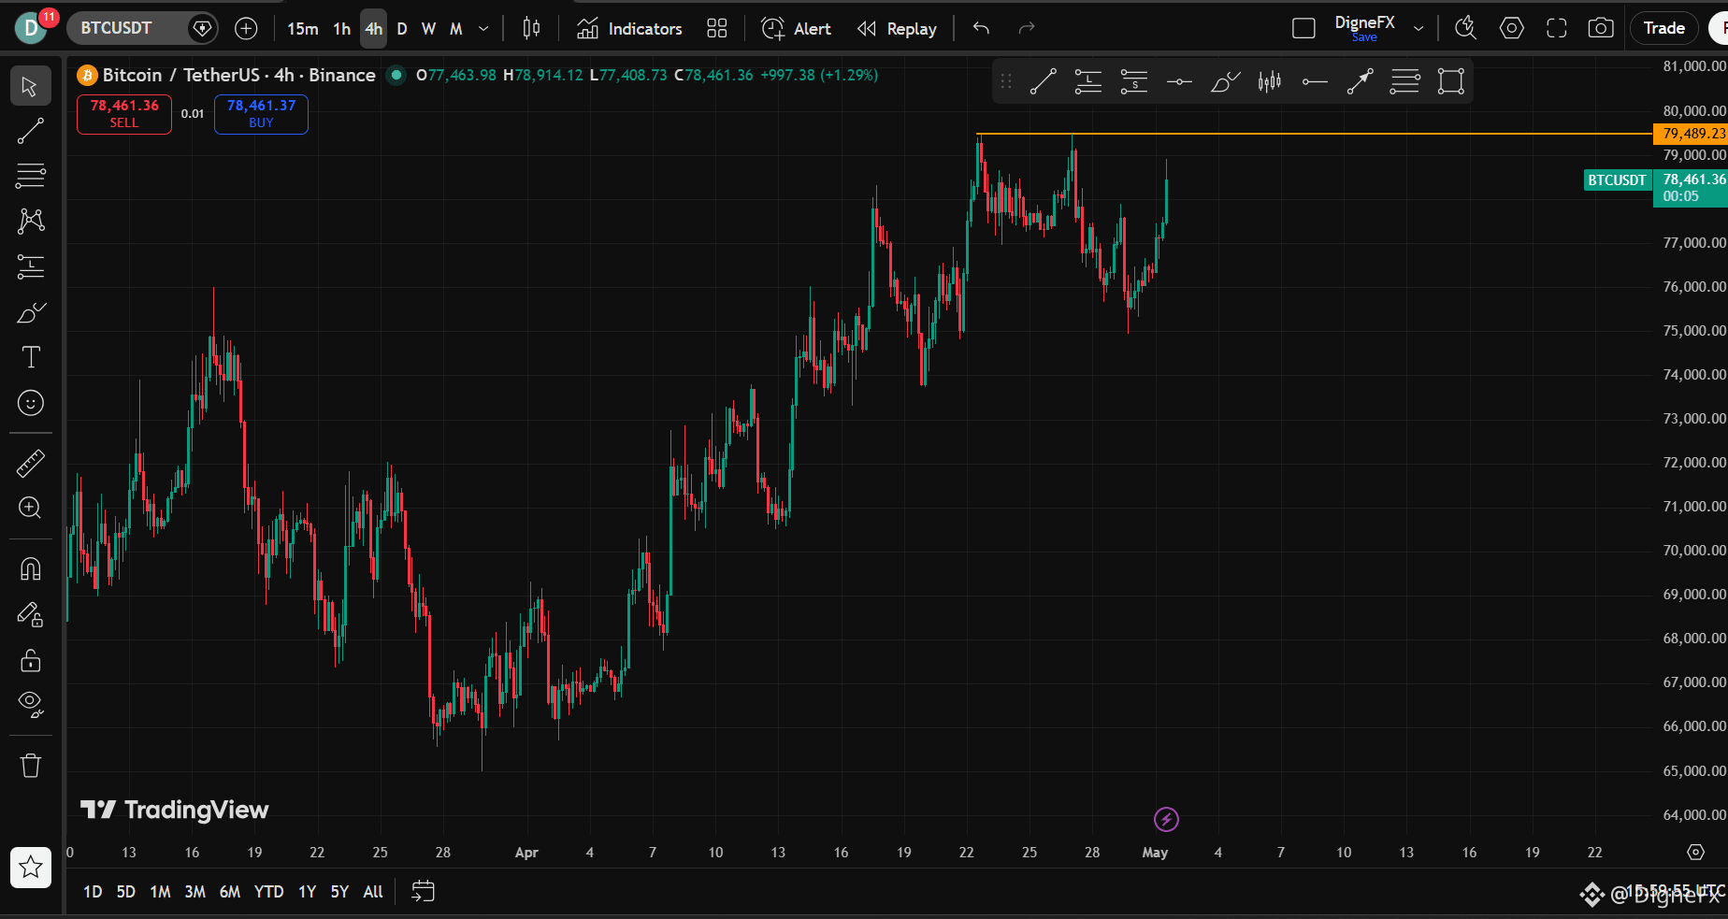Select the Text tool in left sidebar

(x=30, y=357)
